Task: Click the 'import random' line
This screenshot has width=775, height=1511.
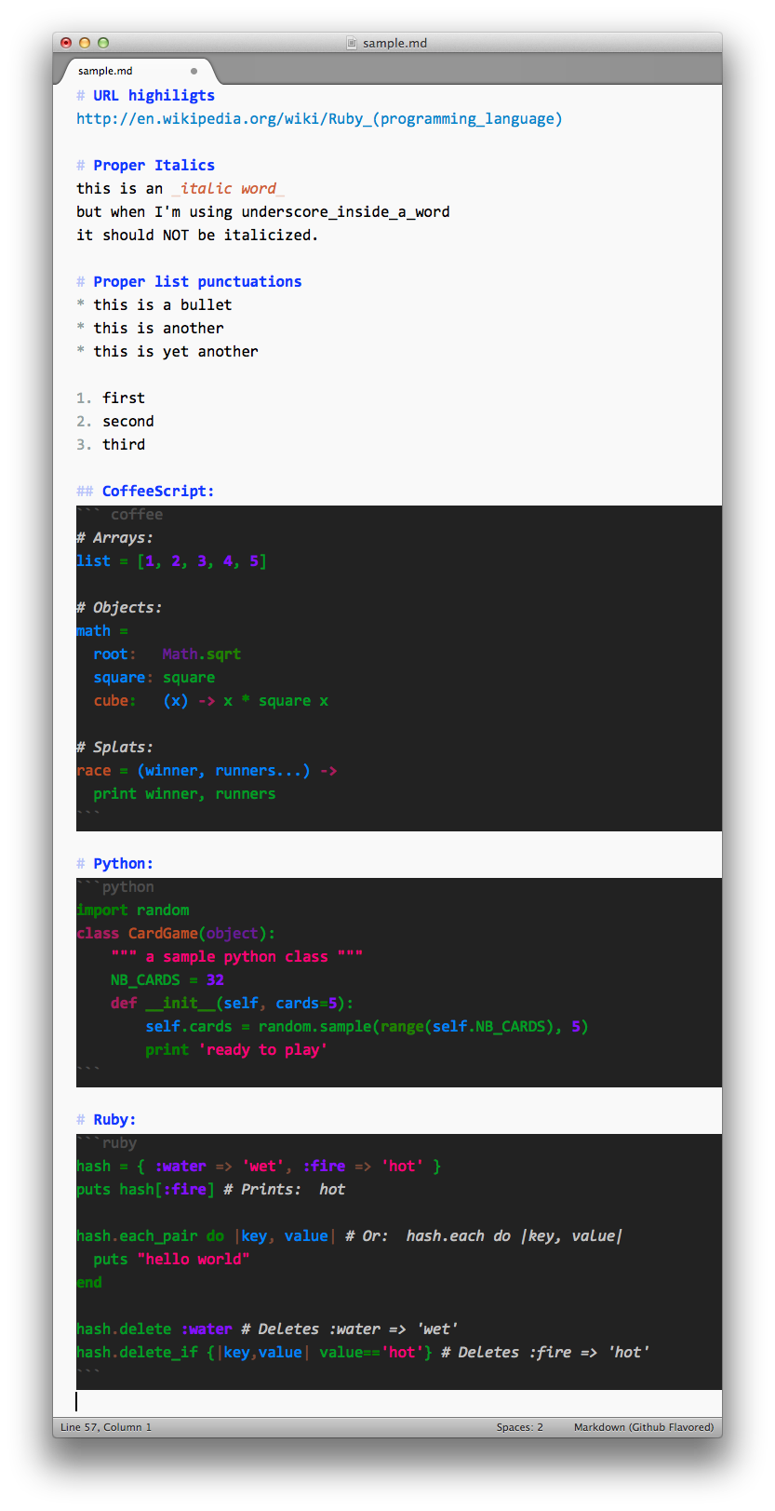Action: tap(133, 911)
